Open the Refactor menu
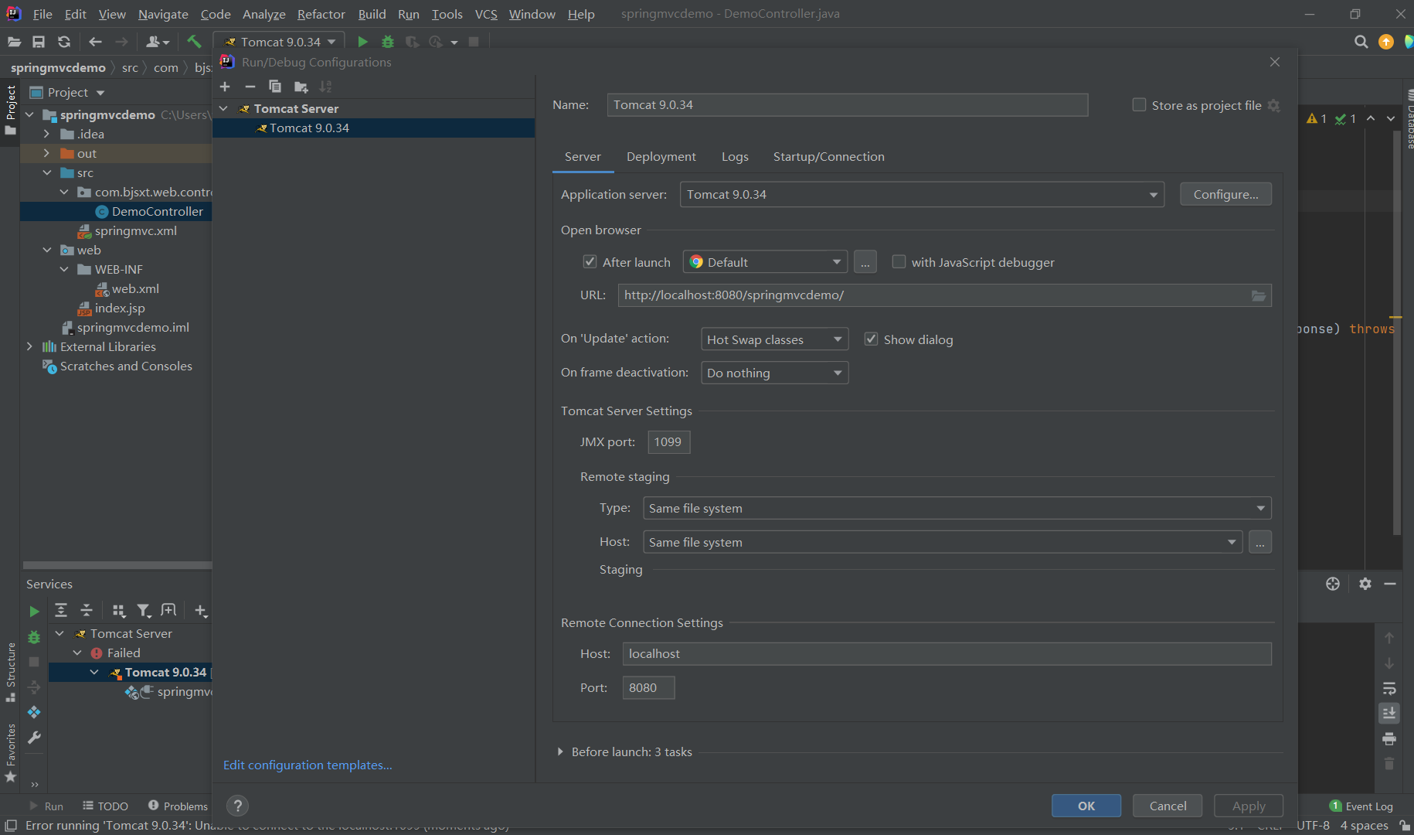 pyautogui.click(x=321, y=14)
